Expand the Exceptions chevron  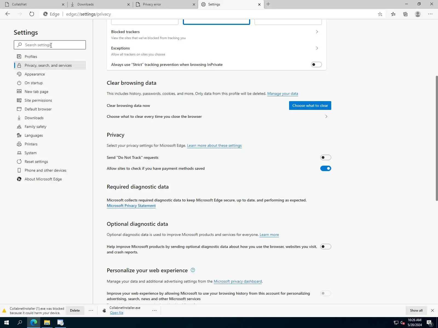[x=317, y=48]
